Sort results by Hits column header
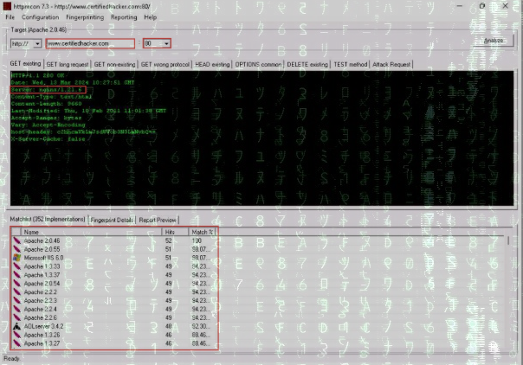The image size is (523, 365). coord(174,233)
